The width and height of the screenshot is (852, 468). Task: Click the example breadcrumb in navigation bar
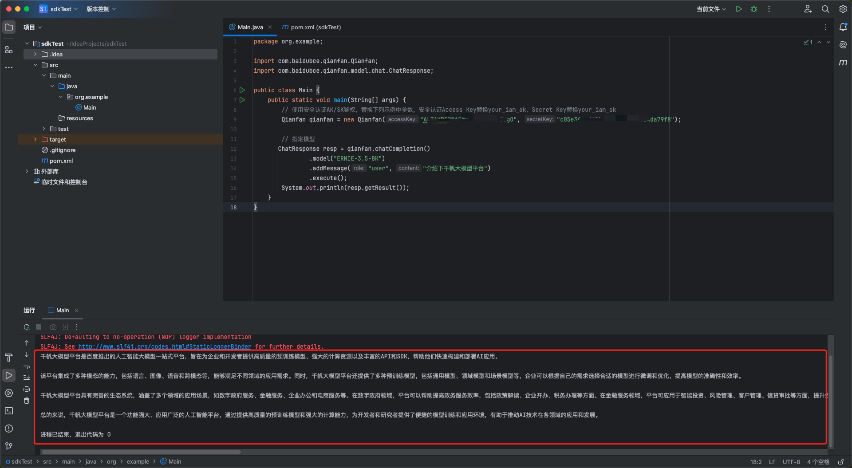click(138, 462)
